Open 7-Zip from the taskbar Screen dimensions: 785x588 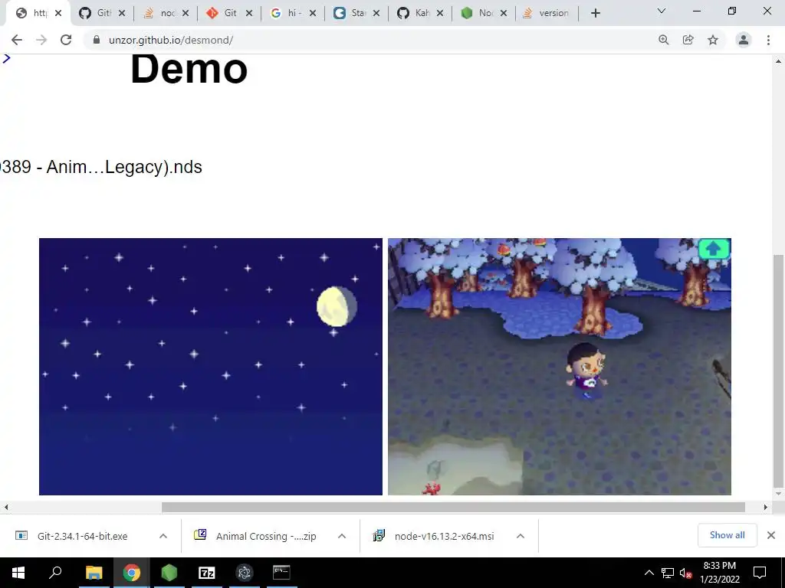point(207,573)
